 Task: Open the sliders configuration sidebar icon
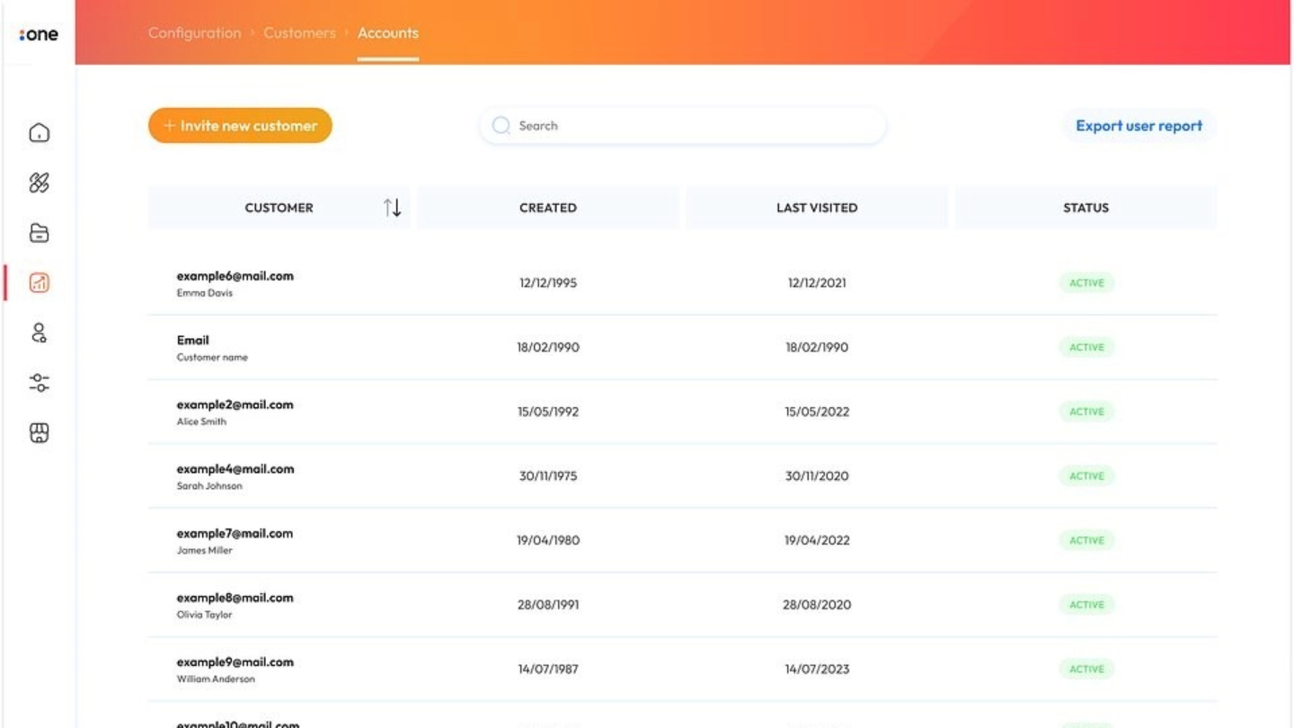[x=39, y=384]
